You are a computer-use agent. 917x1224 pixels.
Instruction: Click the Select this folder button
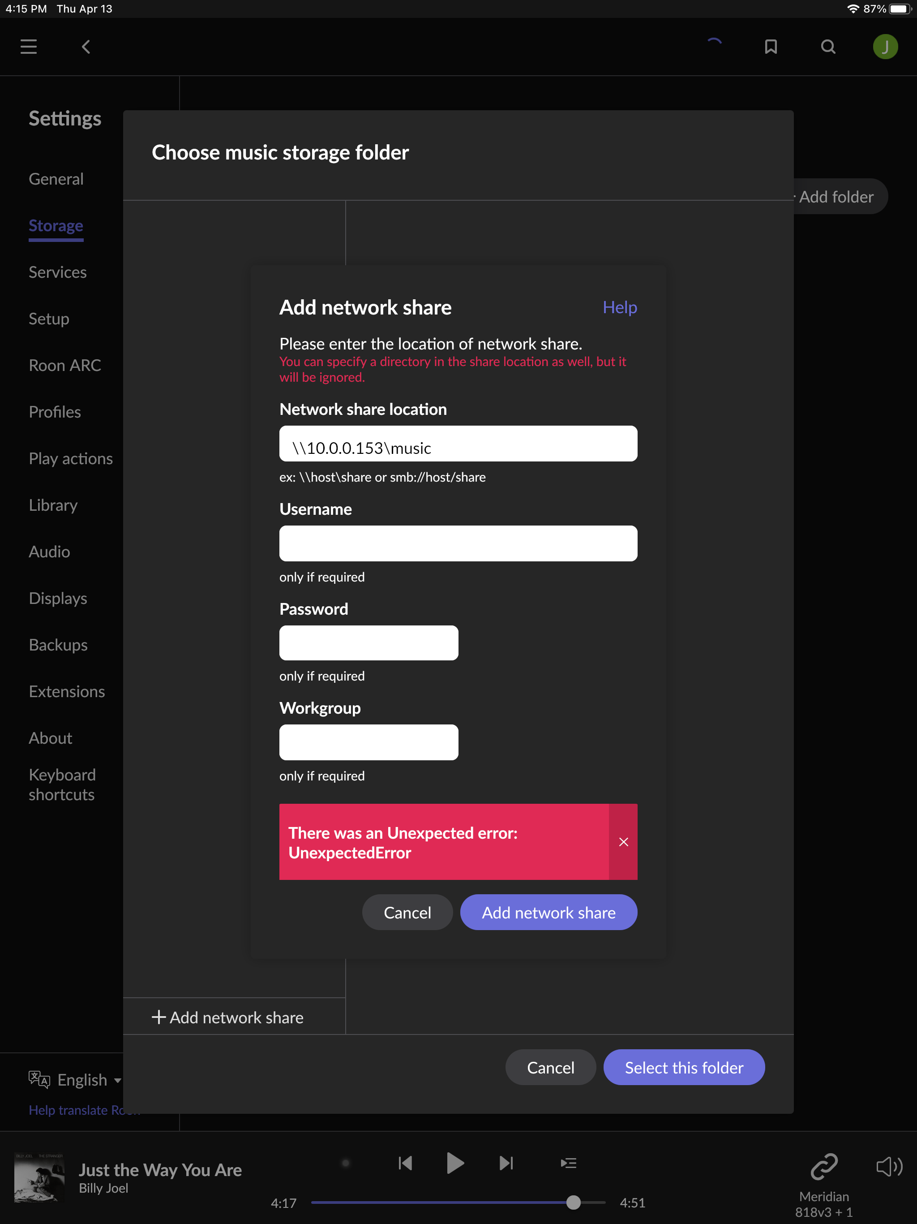(x=684, y=1067)
